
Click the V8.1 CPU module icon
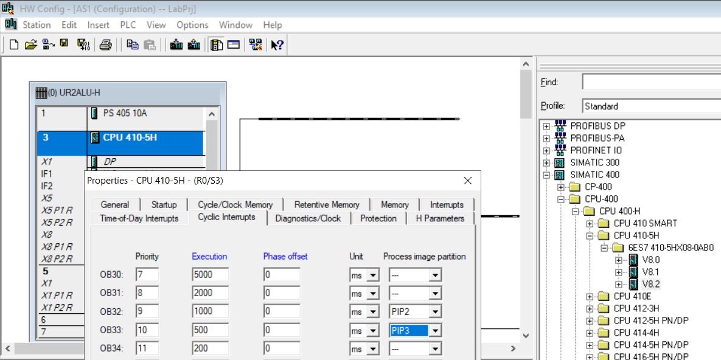click(x=633, y=272)
